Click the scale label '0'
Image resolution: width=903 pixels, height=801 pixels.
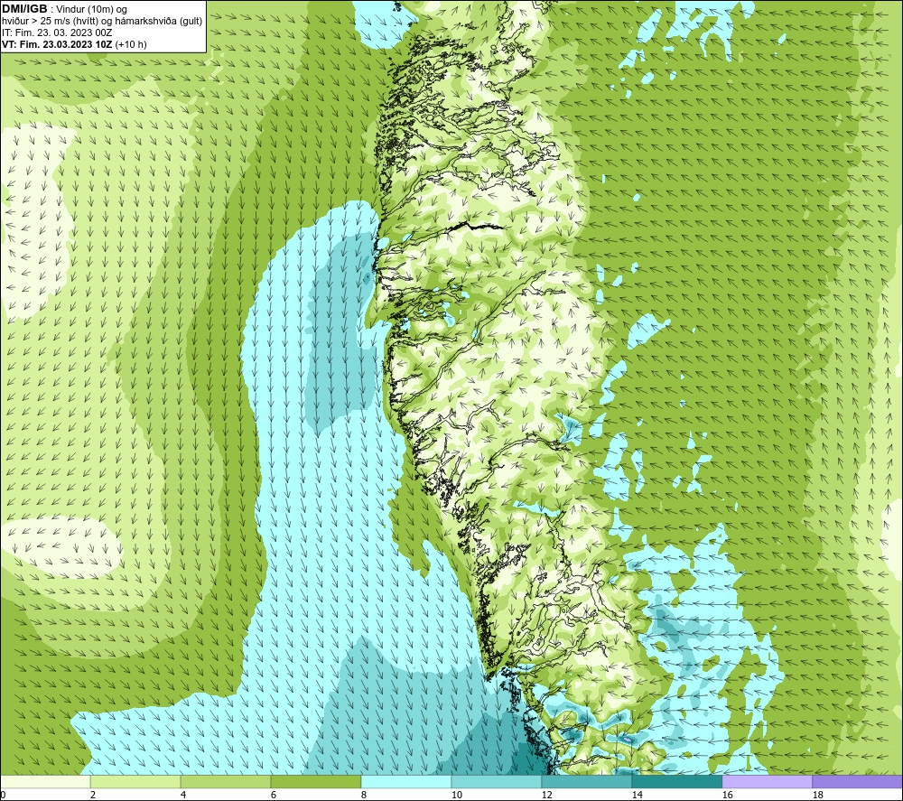[3, 795]
